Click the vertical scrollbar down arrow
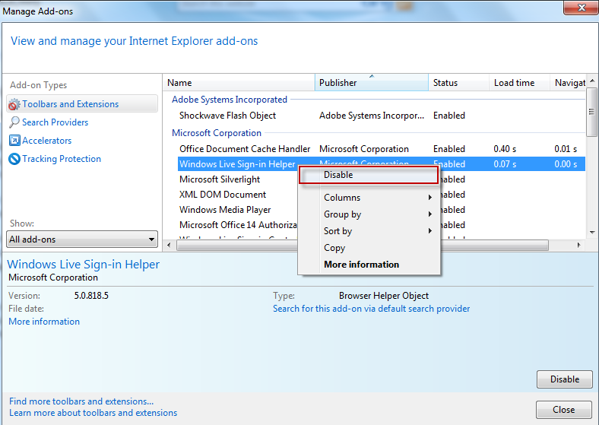 (x=592, y=233)
